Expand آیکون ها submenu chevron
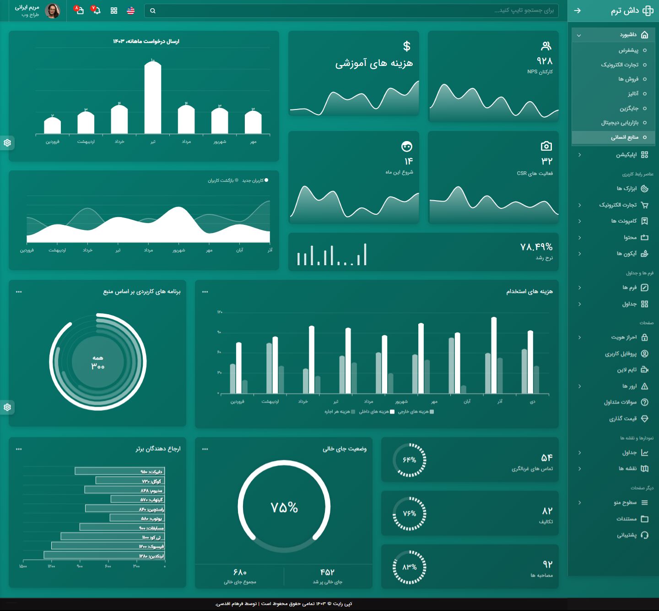Image resolution: width=659 pixels, height=611 pixels. [x=579, y=254]
